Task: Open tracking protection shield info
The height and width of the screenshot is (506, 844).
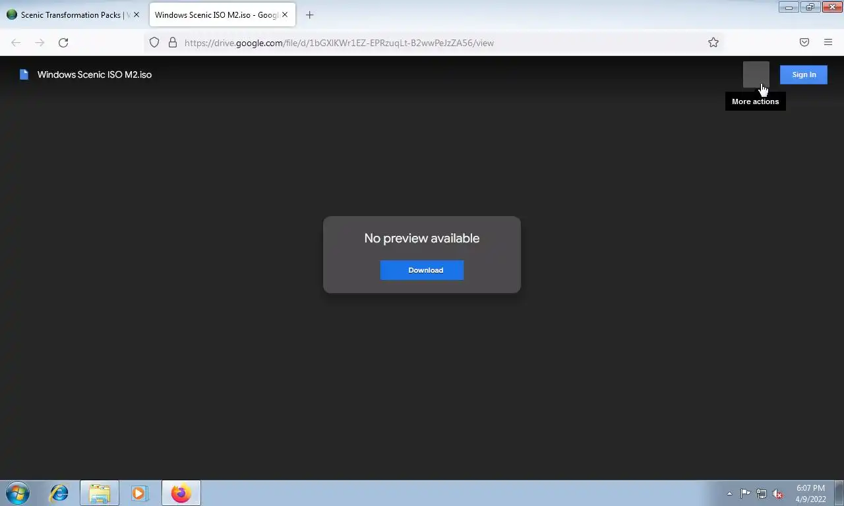Action: tap(154, 43)
